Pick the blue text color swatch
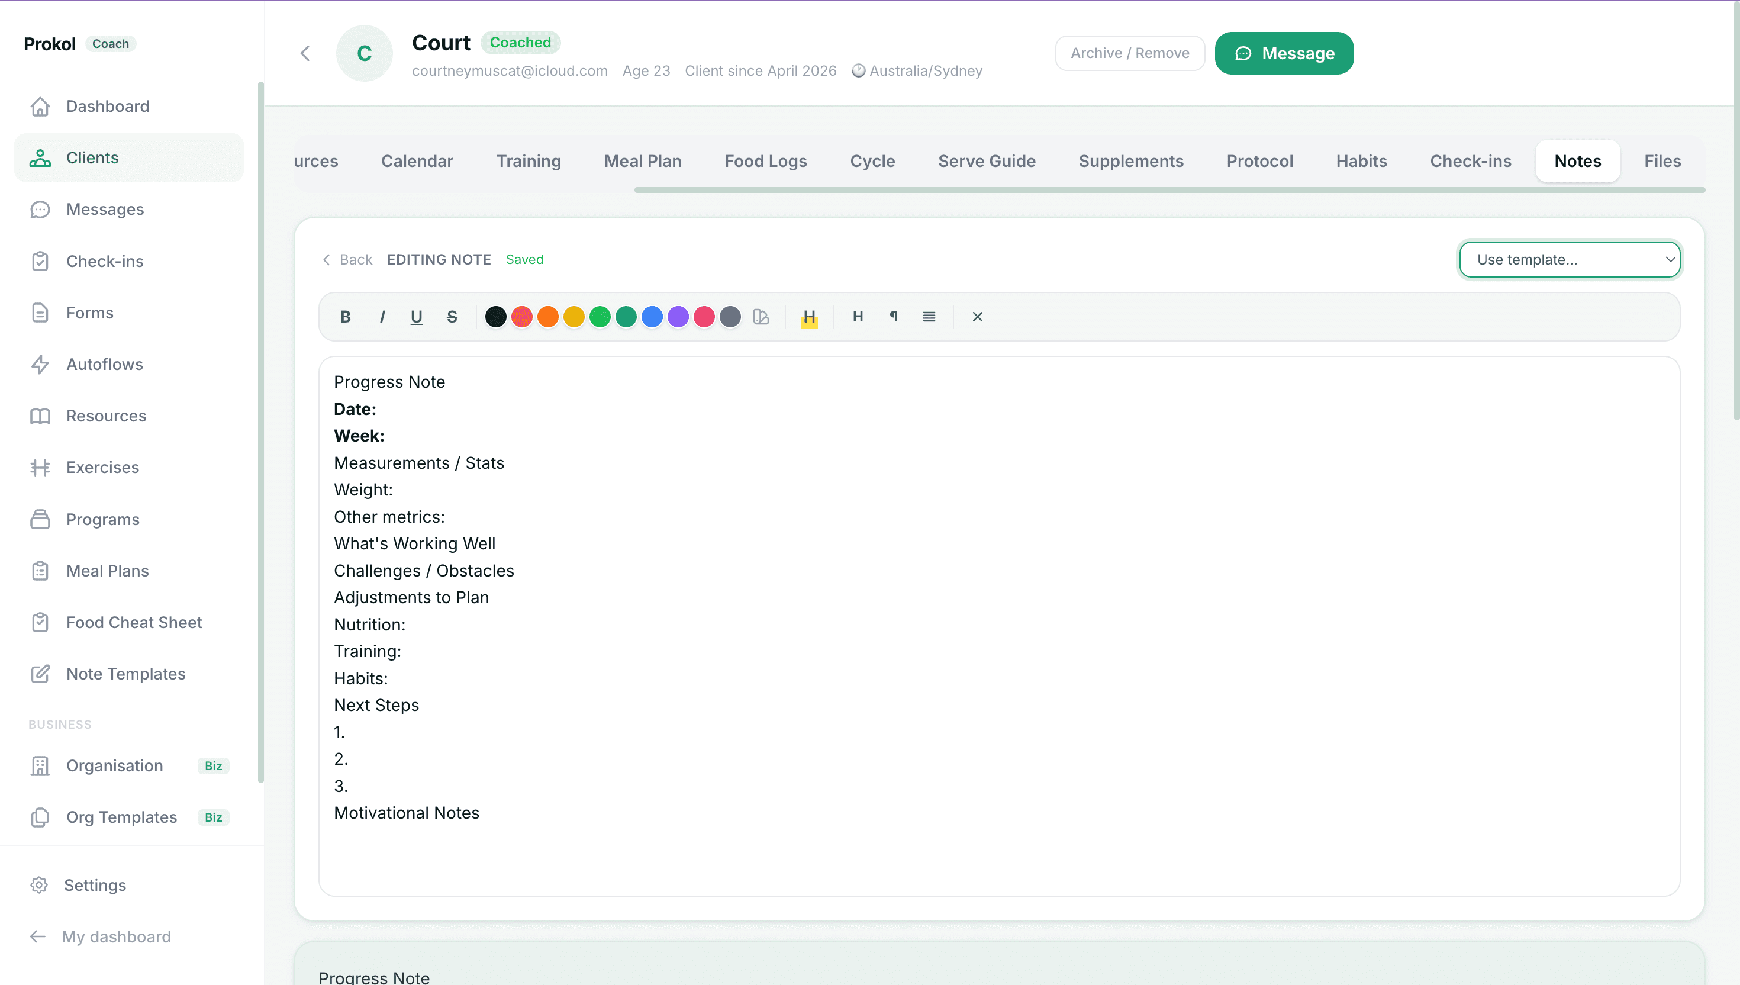The width and height of the screenshot is (1740, 985). coord(652,317)
